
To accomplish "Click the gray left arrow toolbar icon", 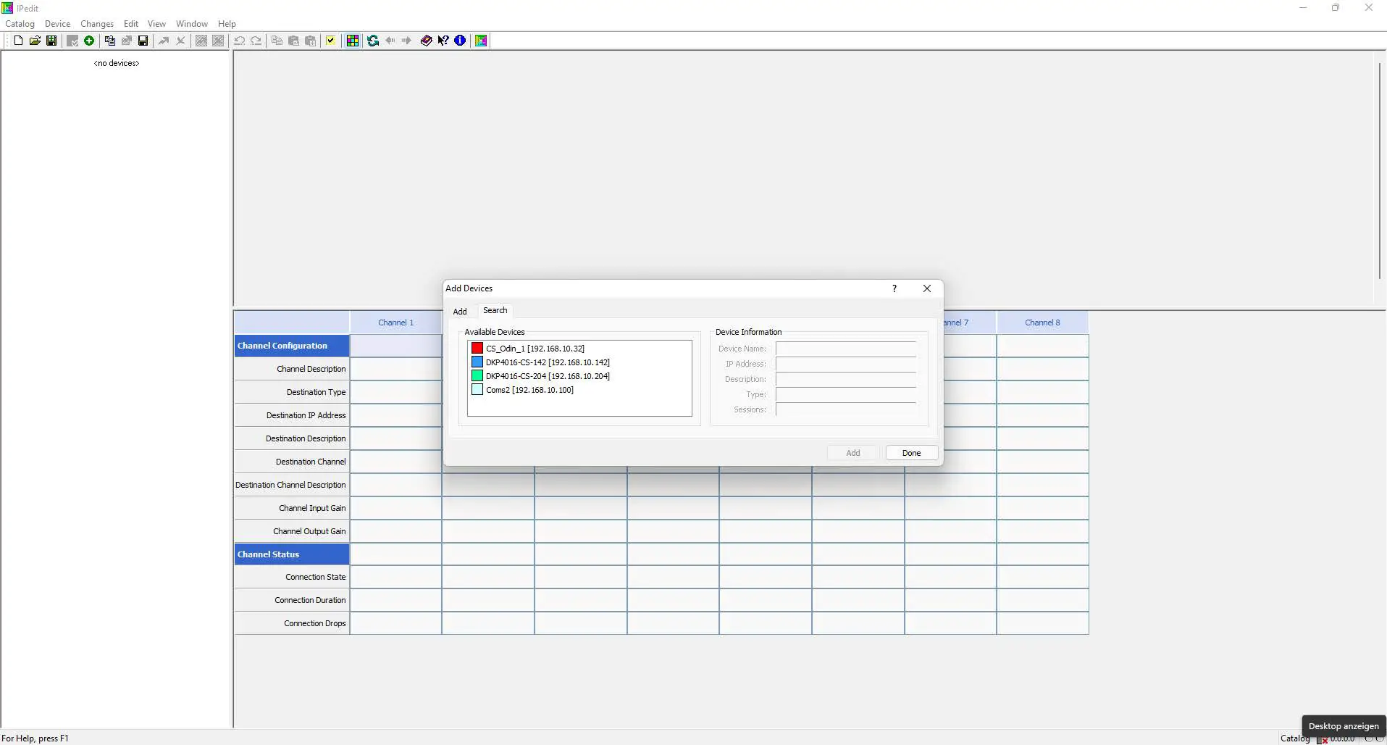I will (390, 41).
